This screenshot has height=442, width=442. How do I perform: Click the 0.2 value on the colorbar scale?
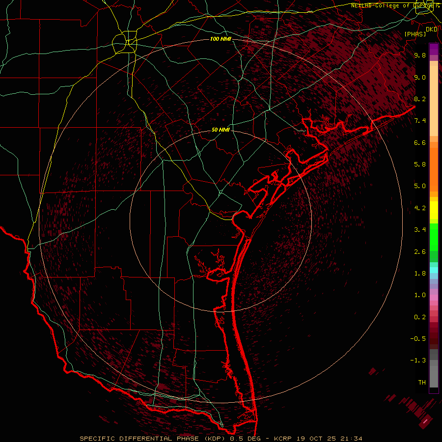[420, 317]
